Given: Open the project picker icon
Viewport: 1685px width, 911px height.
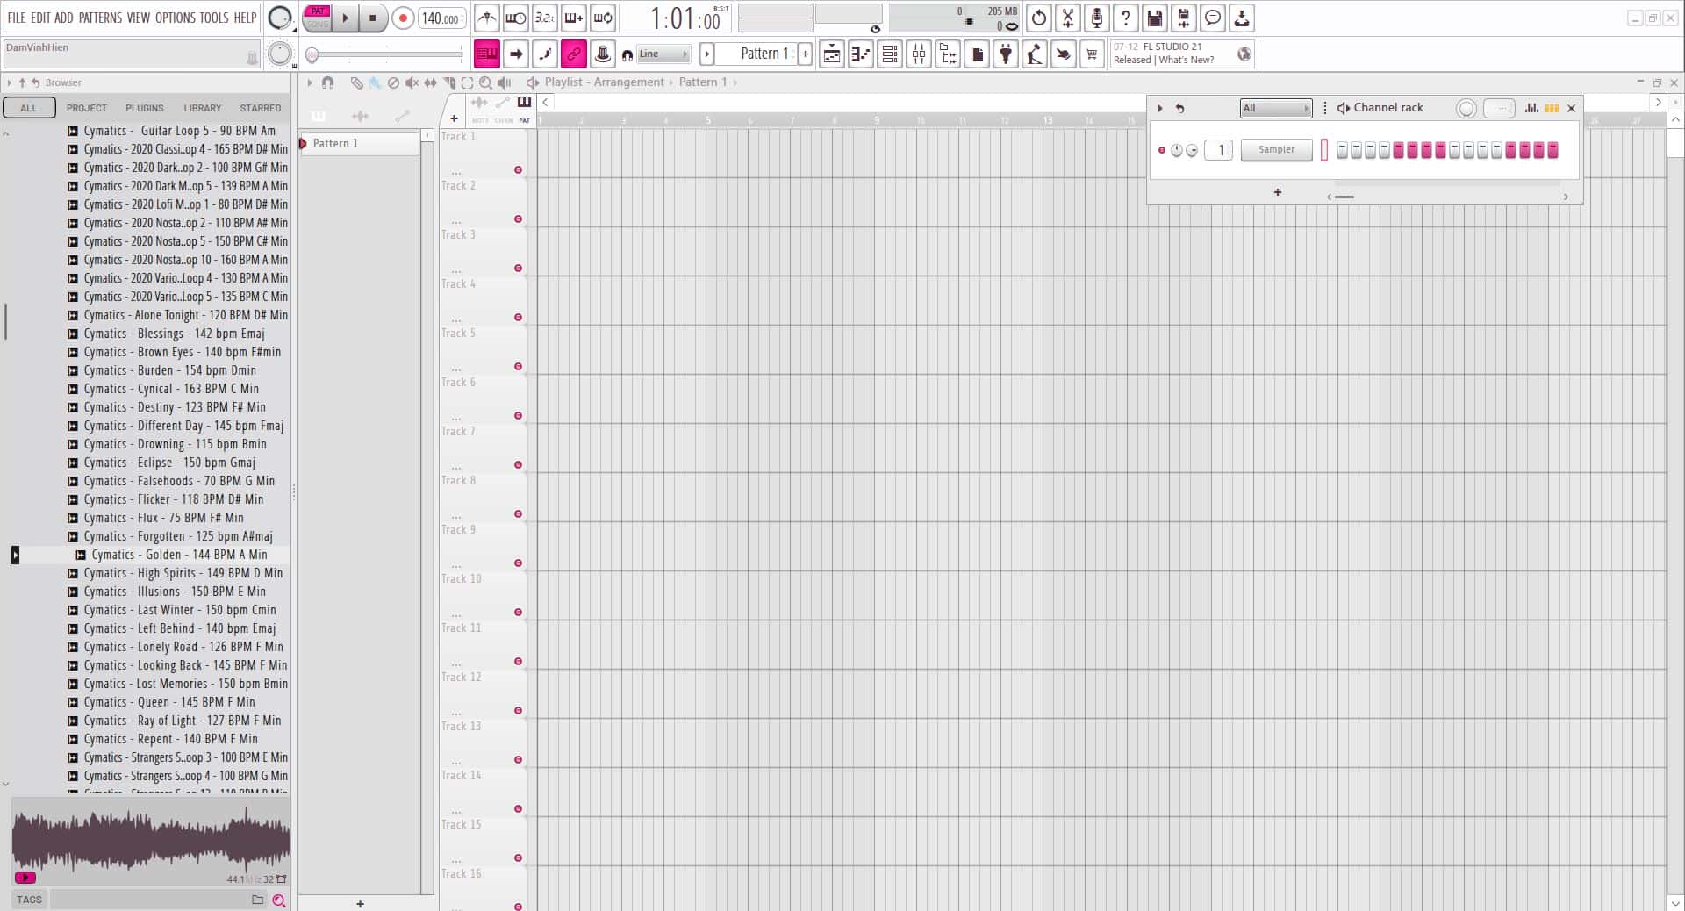Looking at the screenshot, I should (x=977, y=54).
